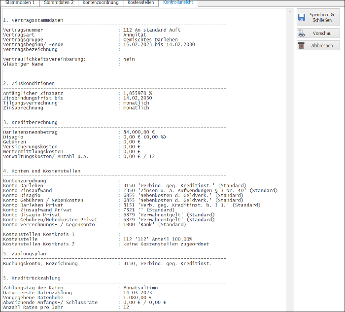This screenshot has width=345, height=312.
Task: Click the label 'Konto Verrechnungs- / Gegenkonto'
Action: click(x=49, y=224)
